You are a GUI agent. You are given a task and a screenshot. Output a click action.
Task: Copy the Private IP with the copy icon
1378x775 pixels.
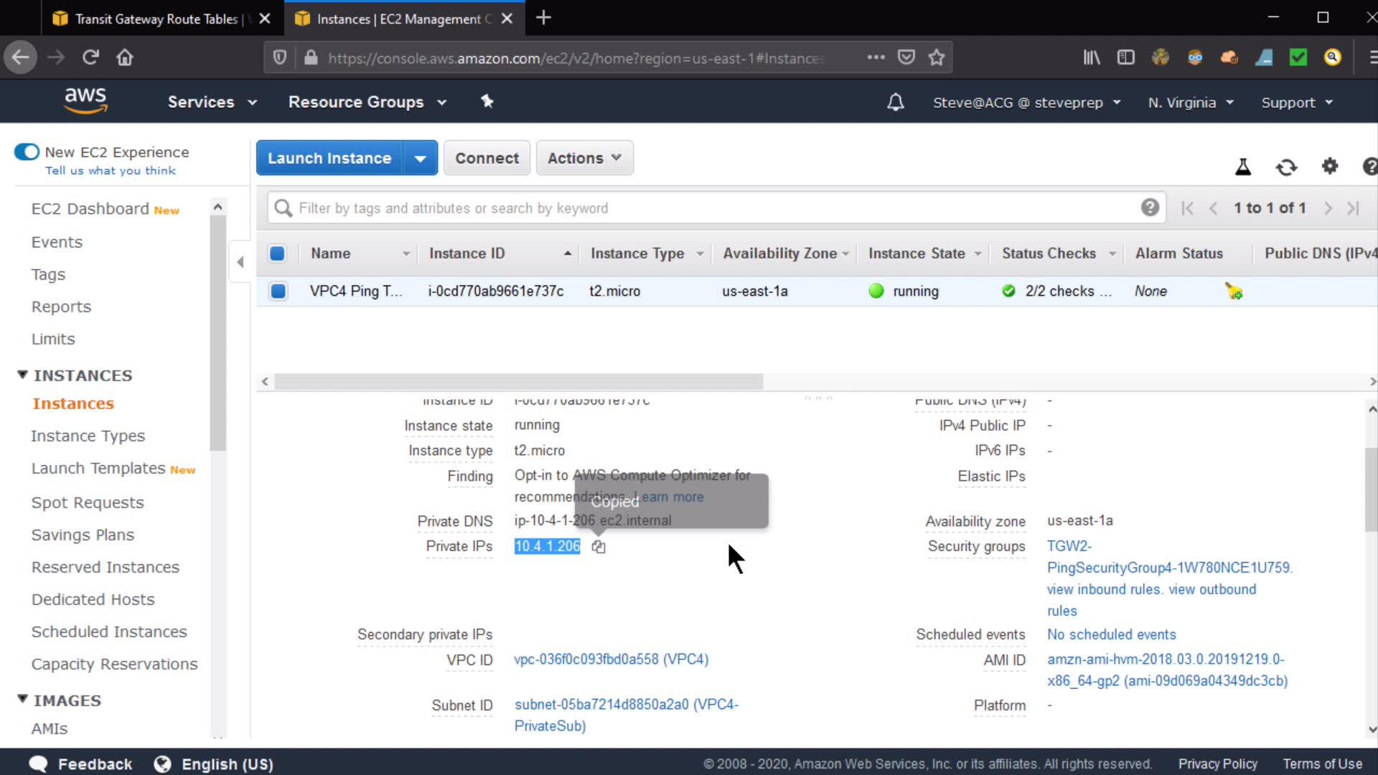599,547
